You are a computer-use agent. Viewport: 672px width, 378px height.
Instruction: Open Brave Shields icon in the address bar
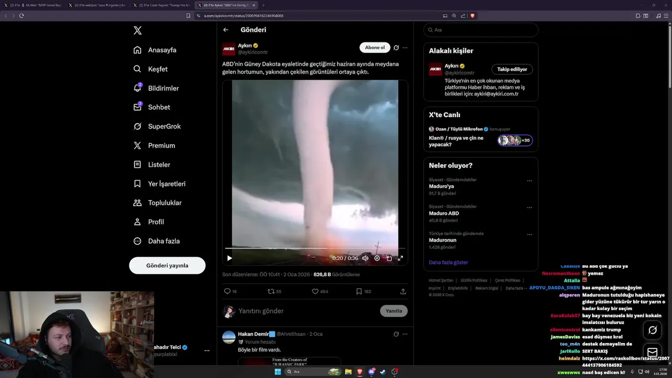point(472,16)
